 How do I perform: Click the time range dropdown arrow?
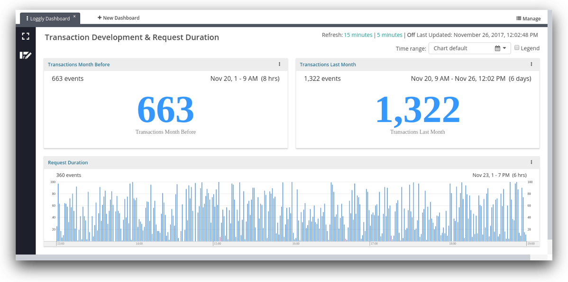coord(504,48)
